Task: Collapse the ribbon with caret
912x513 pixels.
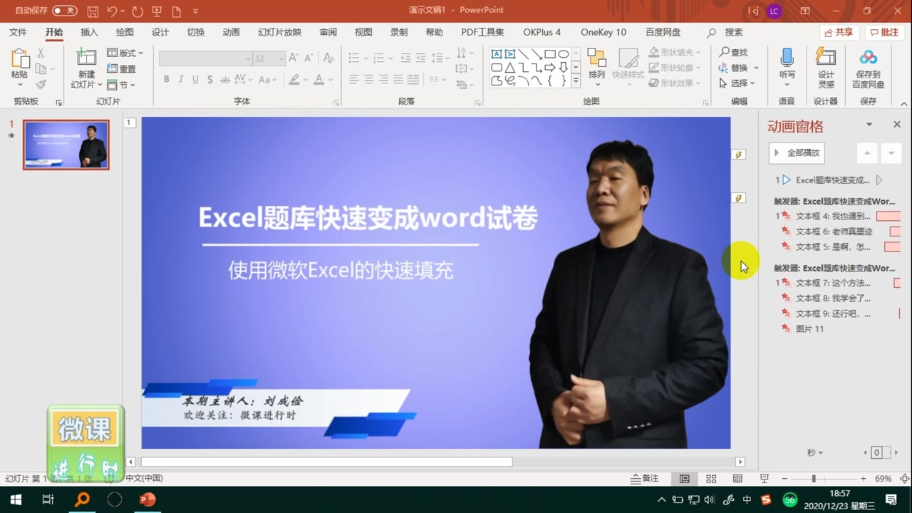Action: tap(905, 104)
